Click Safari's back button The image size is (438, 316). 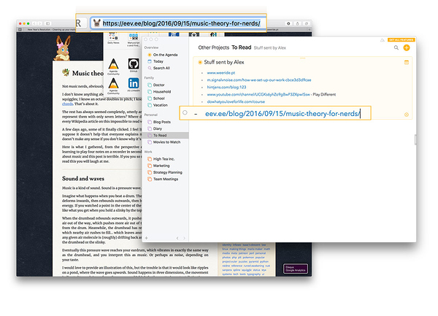point(34,24)
